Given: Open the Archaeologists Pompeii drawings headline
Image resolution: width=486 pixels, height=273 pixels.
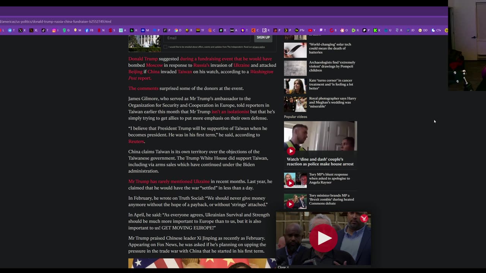Looking at the screenshot, I should coord(332,66).
